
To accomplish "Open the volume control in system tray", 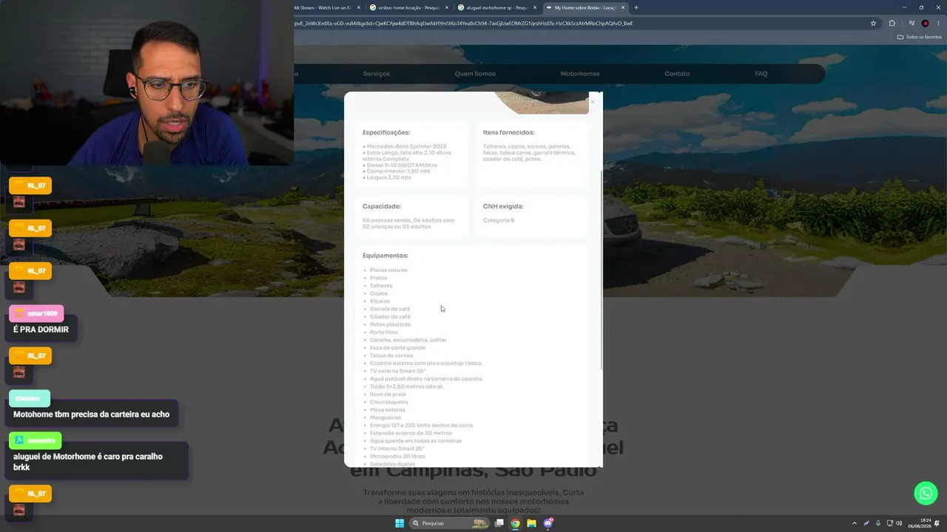I will [899, 523].
